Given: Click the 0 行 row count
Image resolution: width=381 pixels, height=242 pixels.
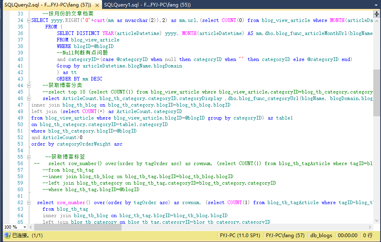Looking at the screenshot, I should pos(368,235).
